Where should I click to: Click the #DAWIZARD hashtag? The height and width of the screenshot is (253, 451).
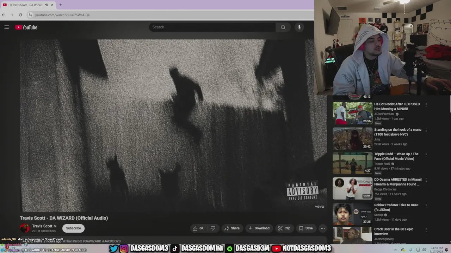click(92, 241)
